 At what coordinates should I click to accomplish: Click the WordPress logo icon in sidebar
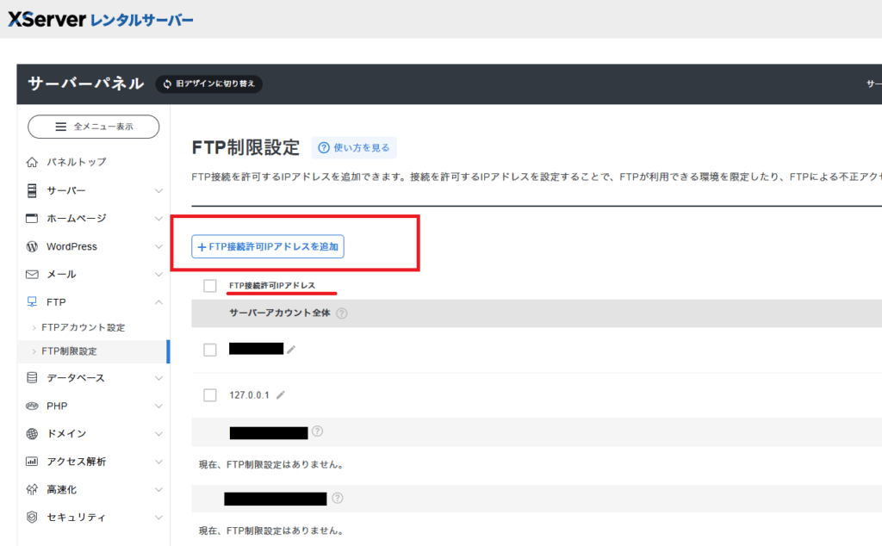[x=32, y=246]
